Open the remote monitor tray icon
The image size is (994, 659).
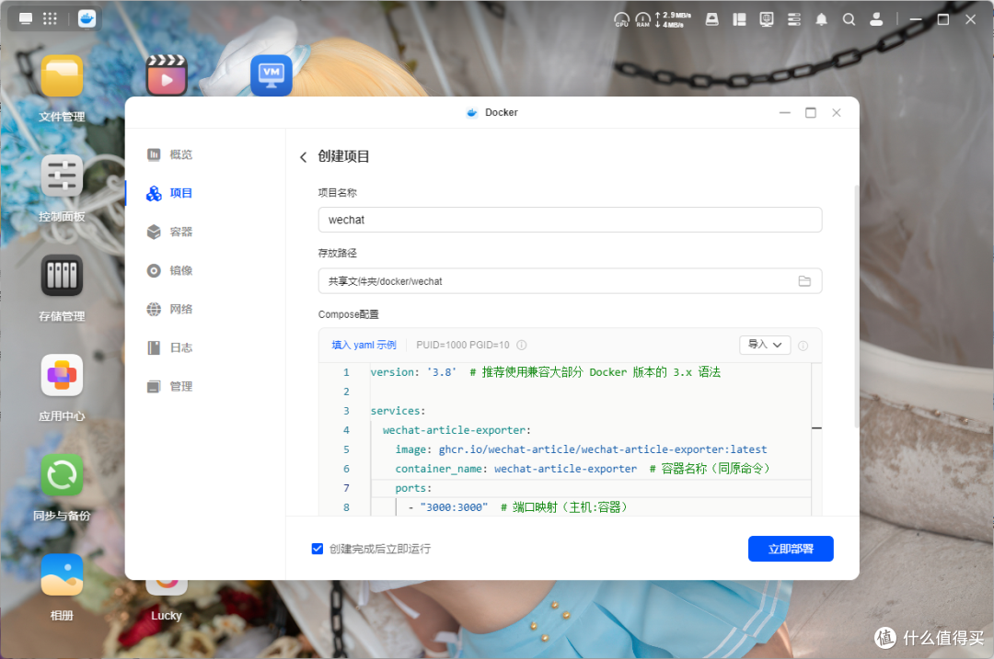click(767, 19)
